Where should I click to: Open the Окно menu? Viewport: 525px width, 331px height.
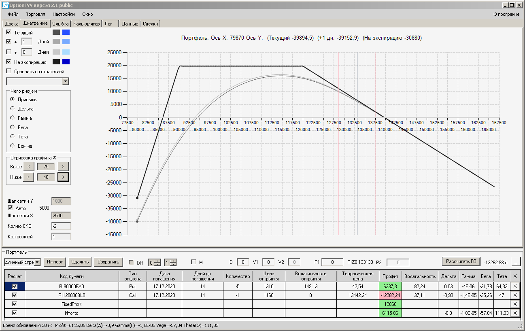tap(87, 14)
